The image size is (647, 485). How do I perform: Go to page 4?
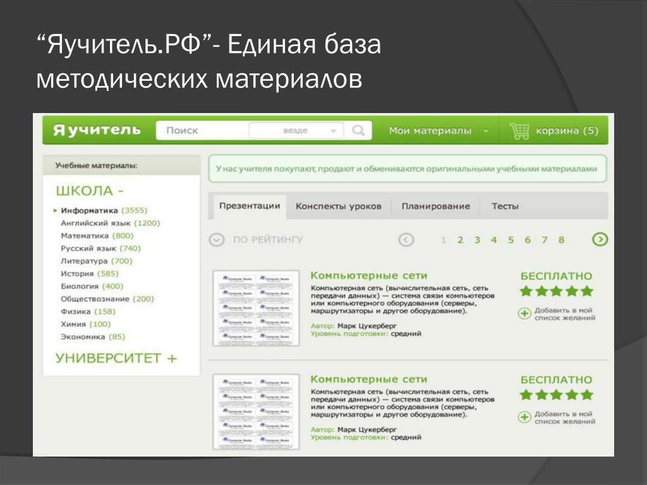[x=494, y=240]
